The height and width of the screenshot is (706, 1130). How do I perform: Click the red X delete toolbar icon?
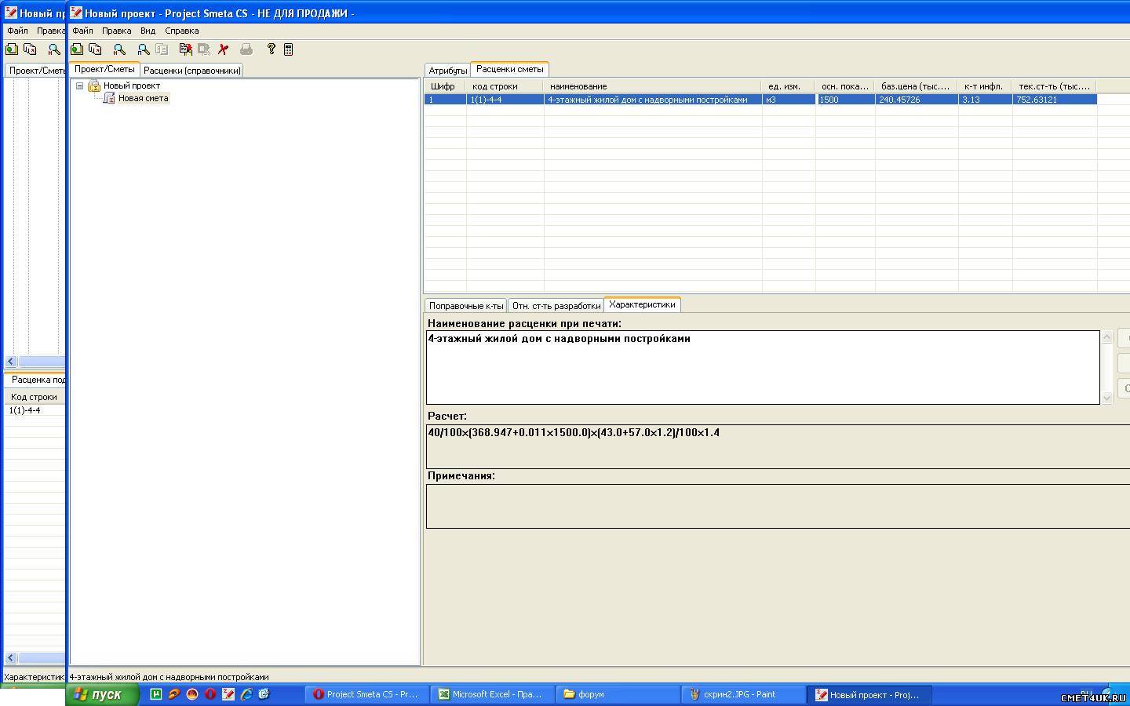pyautogui.click(x=223, y=49)
